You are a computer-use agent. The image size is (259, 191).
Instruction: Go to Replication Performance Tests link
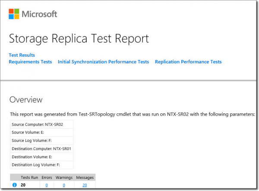188,62
